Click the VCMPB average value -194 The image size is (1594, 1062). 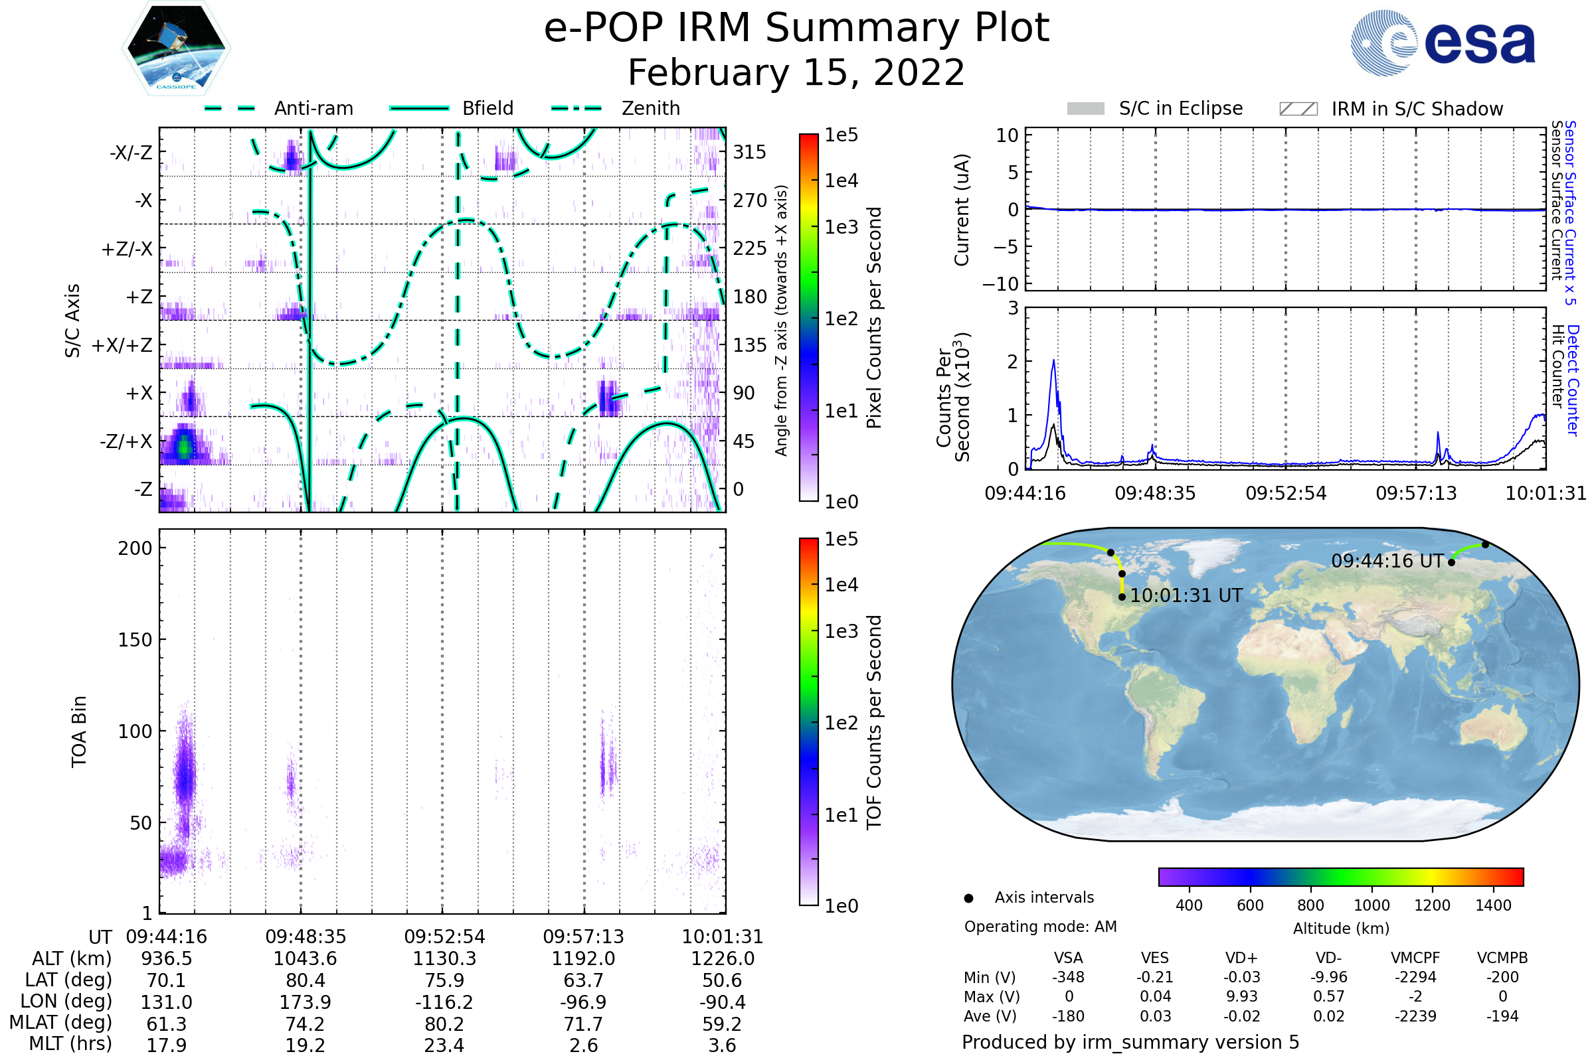click(1502, 1016)
